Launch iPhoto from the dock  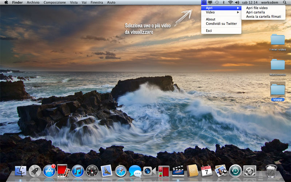(221, 171)
